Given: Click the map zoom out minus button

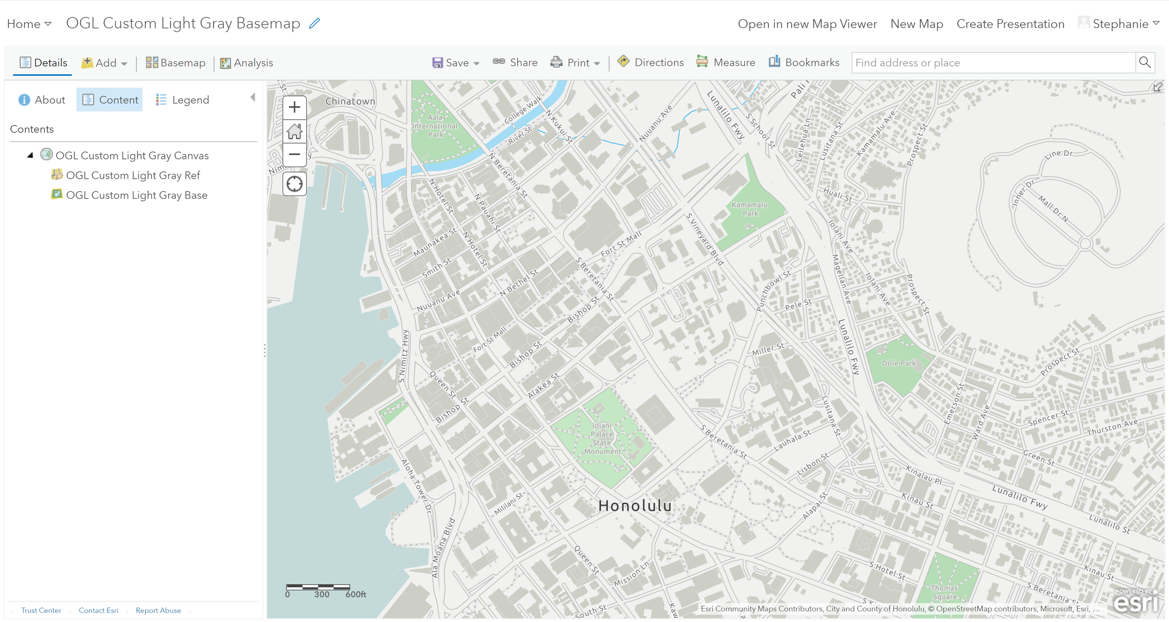Looking at the screenshot, I should pos(294,154).
